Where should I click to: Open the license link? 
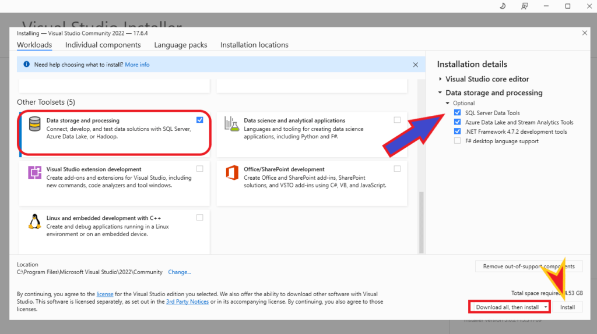(x=105, y=294)
